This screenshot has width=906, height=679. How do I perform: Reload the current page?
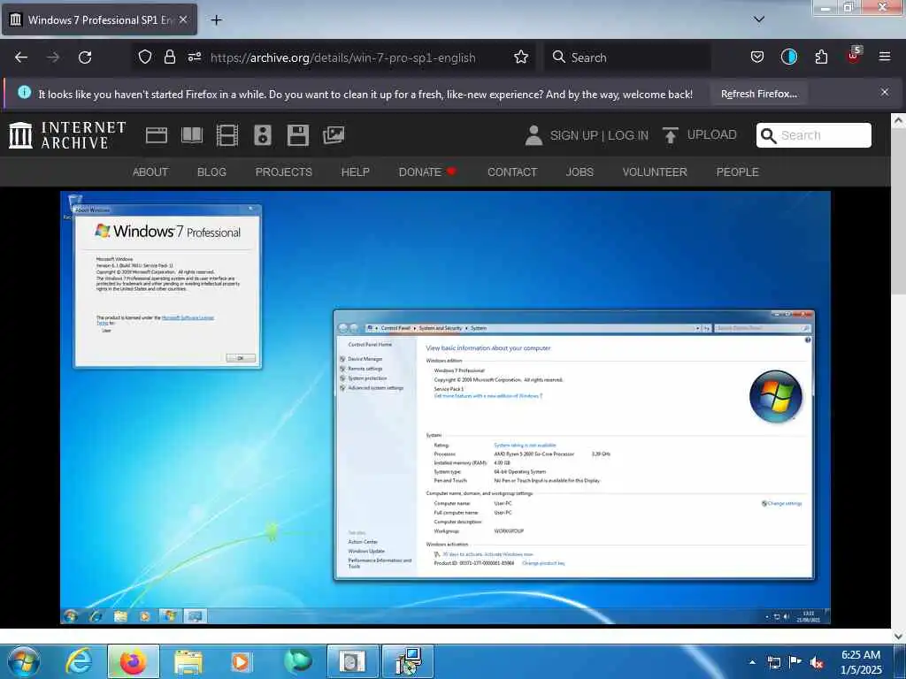pos(85,57)
